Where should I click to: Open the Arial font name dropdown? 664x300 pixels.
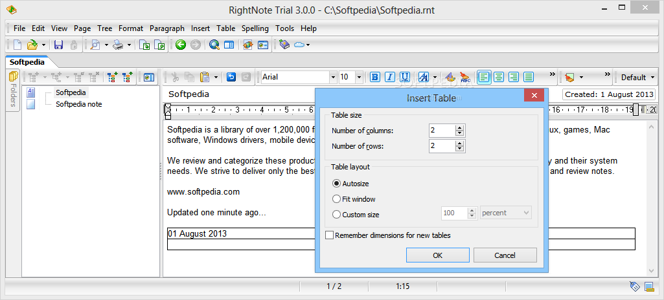(333, 78)
